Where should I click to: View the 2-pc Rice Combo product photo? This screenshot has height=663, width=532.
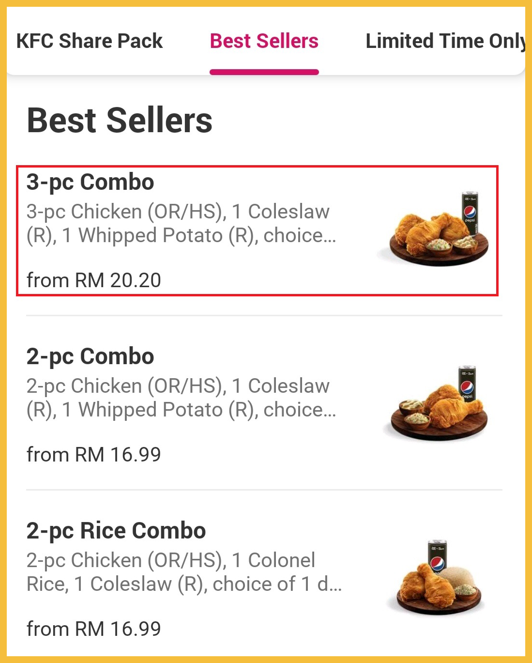(x=438, y=579)
